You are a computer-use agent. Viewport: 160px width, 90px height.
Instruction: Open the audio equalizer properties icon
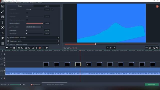tap(43, 48)
